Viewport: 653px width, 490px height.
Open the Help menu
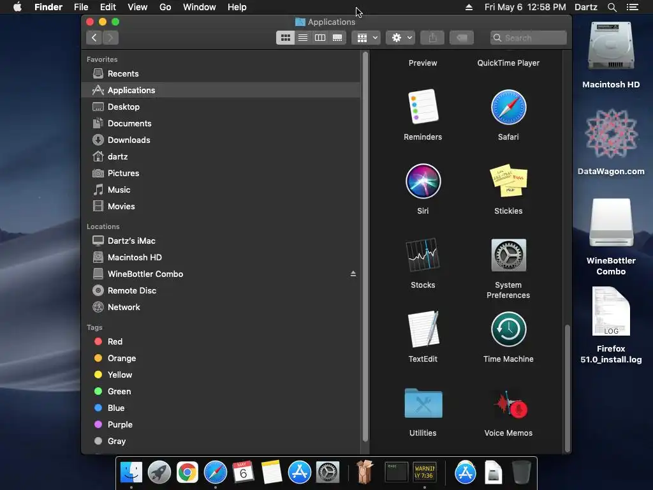(x=237, y=7)
